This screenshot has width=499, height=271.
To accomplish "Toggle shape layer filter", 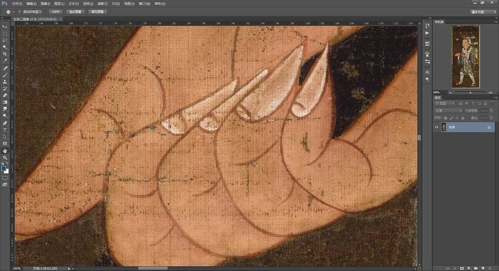I will [x=479, y=103].
